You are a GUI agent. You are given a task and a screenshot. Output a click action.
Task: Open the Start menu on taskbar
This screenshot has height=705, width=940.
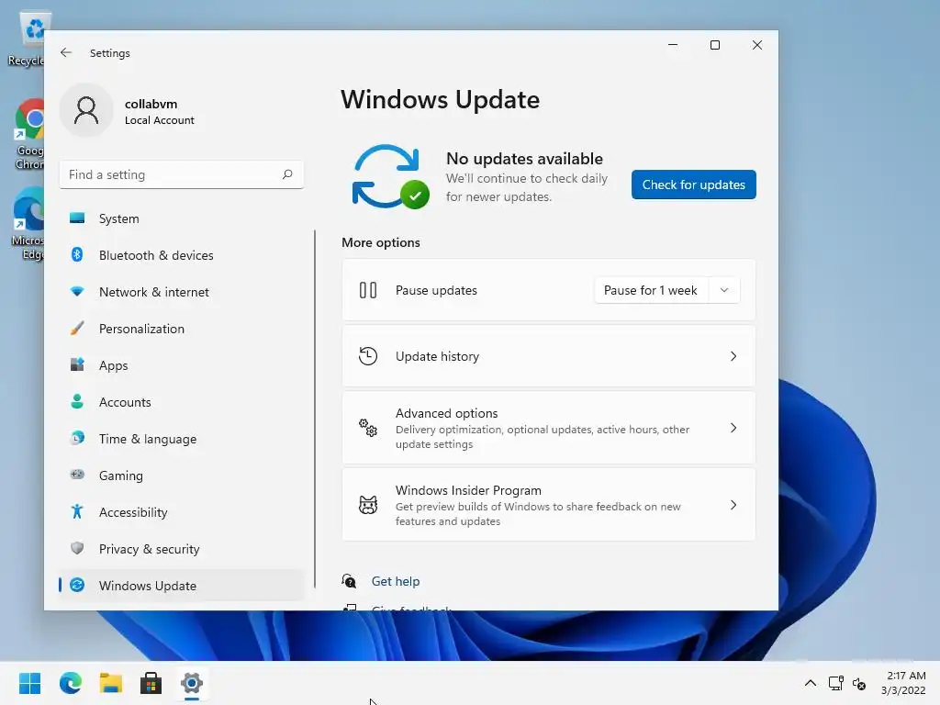pos(30,683)
